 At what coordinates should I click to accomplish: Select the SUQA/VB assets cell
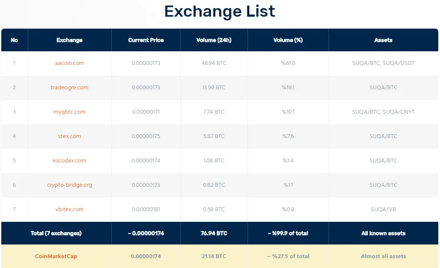click(x=383, y=209)
